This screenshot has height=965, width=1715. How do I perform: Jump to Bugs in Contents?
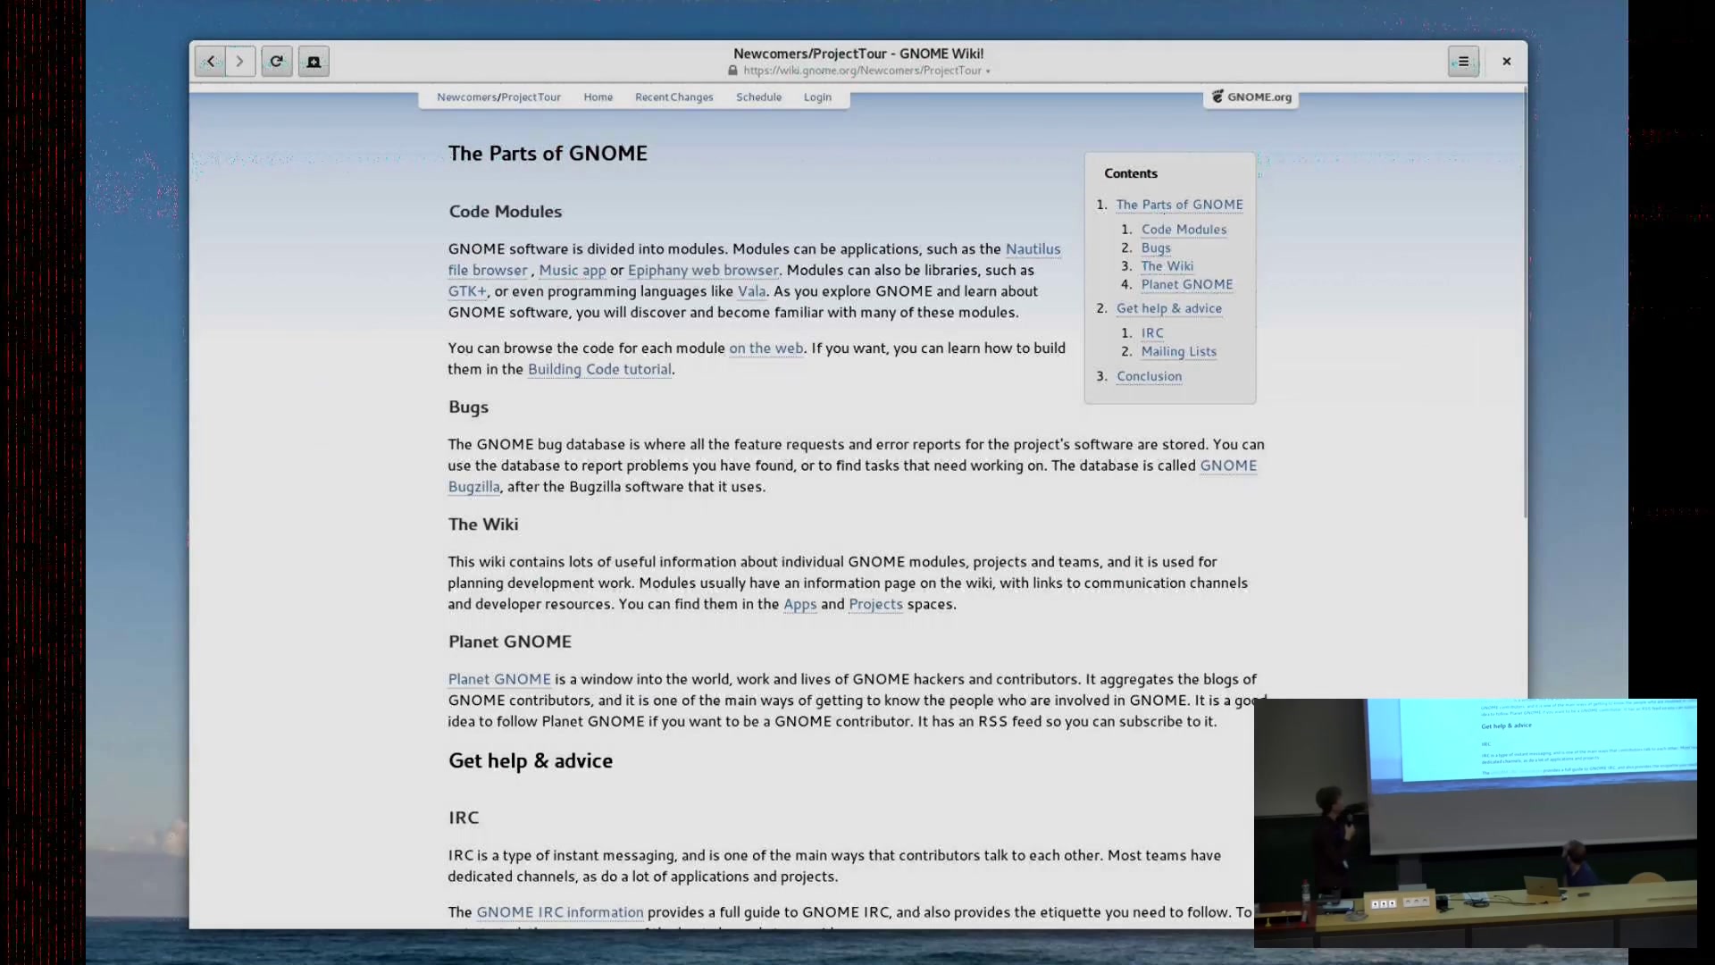(1156, 248)
